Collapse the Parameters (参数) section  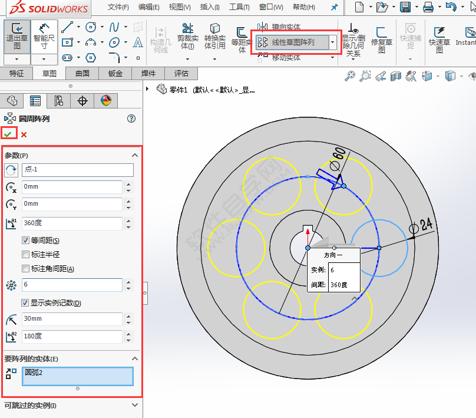[x=135, y=155]
